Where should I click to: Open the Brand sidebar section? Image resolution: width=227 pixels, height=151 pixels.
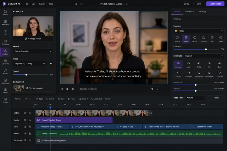coord(5,100)
